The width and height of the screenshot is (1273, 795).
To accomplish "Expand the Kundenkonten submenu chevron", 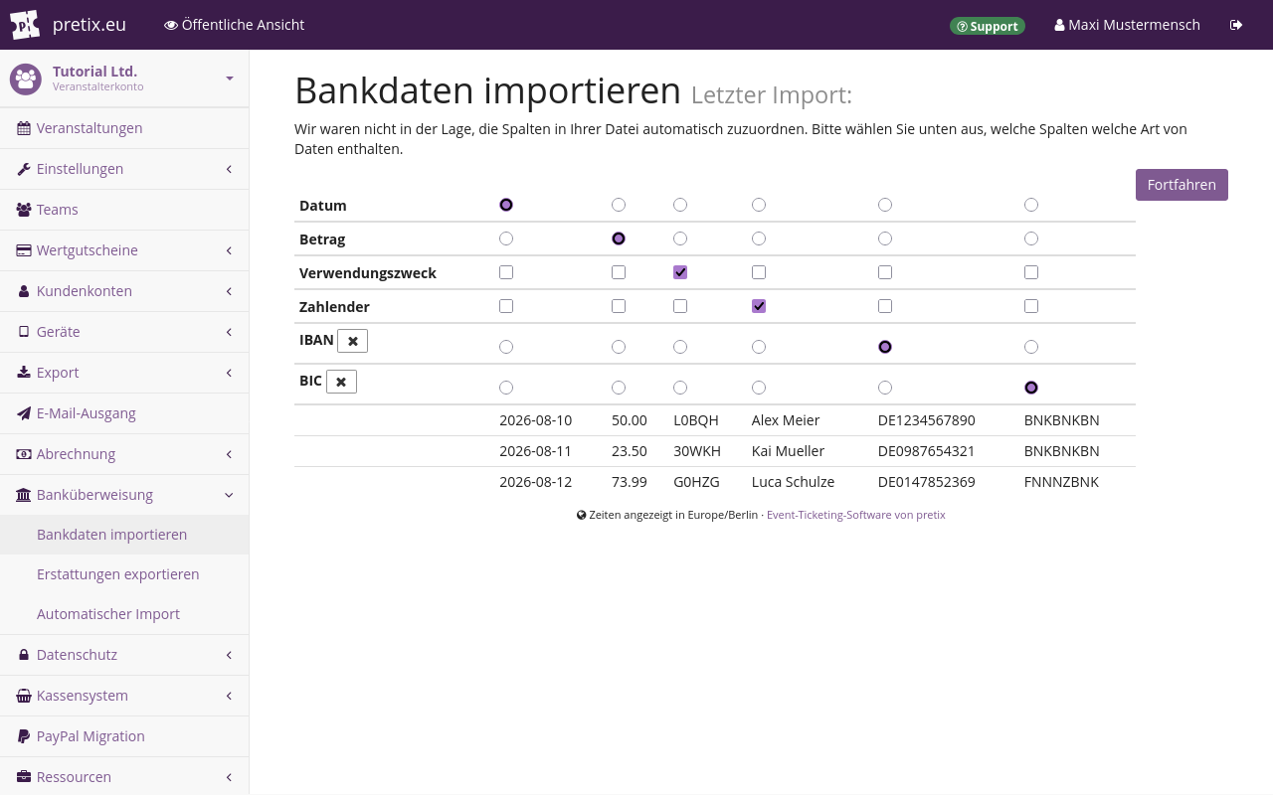I will click(x=229, y=291).
